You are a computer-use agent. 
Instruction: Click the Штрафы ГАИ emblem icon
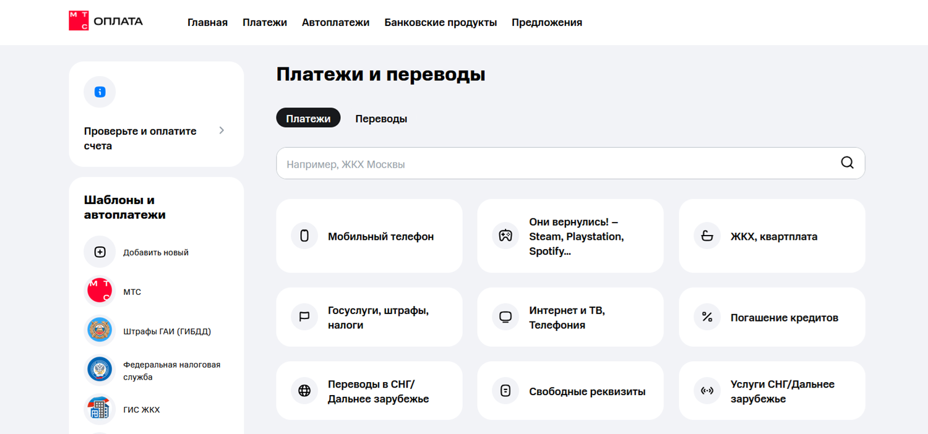[x=100, y=331]
